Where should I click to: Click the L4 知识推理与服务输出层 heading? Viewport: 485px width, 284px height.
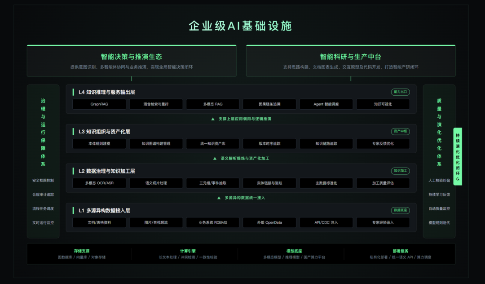pos(107,92)
